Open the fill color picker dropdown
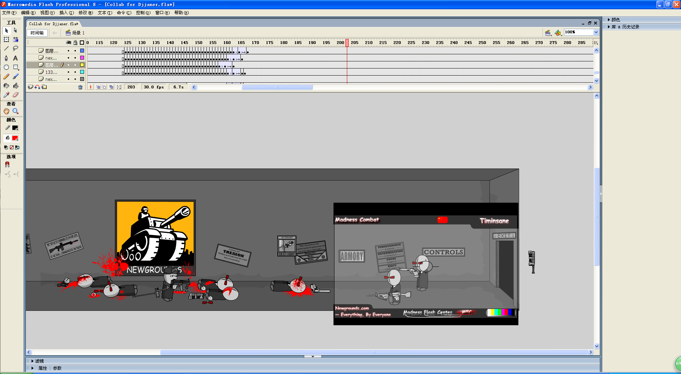 coord(15,138)
